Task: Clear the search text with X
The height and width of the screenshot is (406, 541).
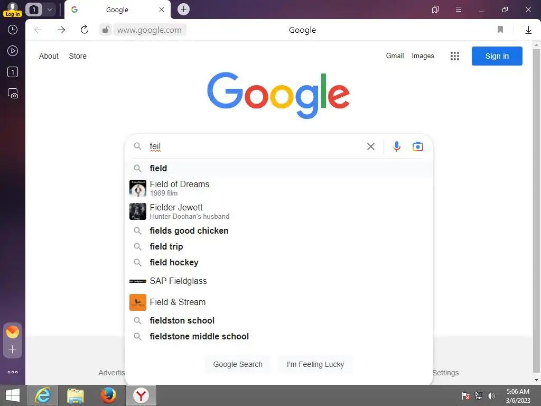Action: coord(371,146)
